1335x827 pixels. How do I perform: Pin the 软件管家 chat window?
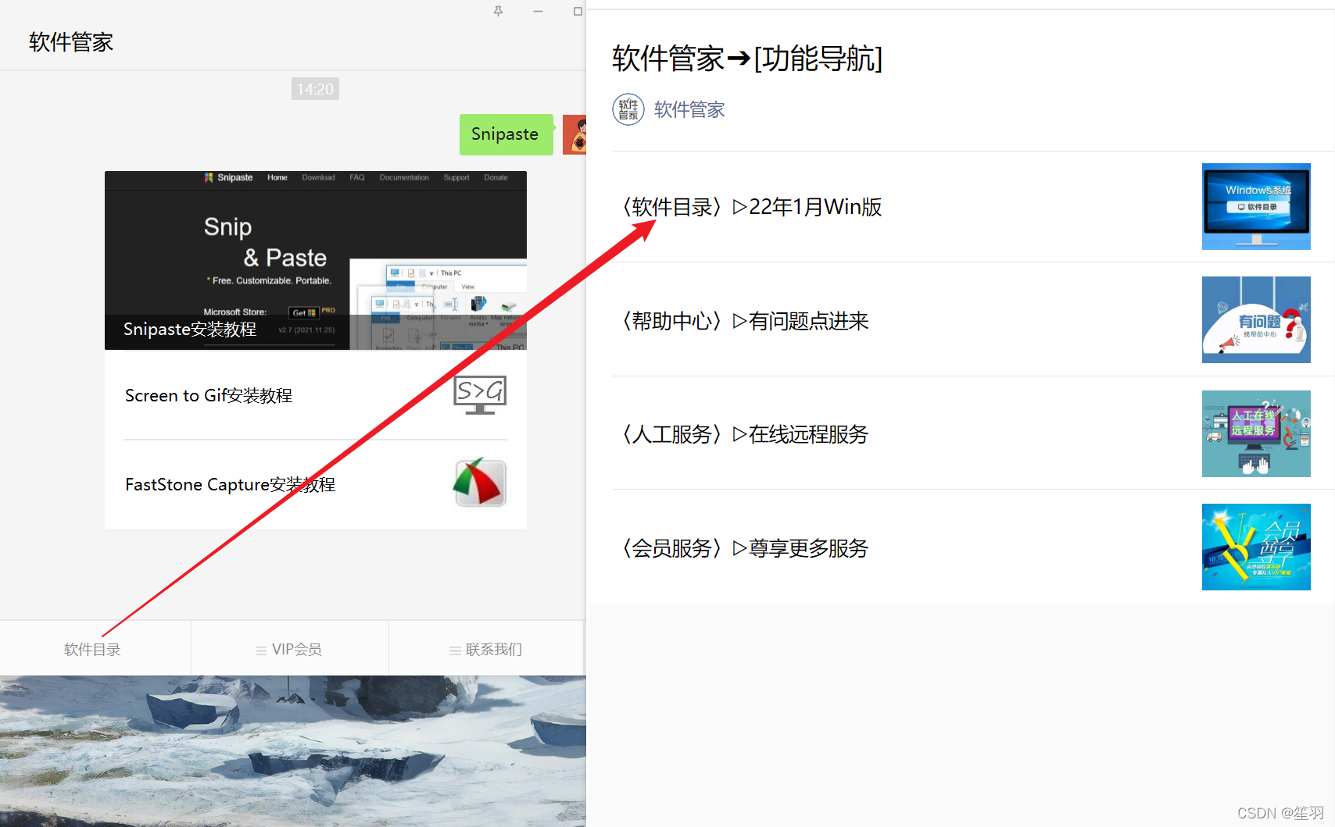point(498,11)
